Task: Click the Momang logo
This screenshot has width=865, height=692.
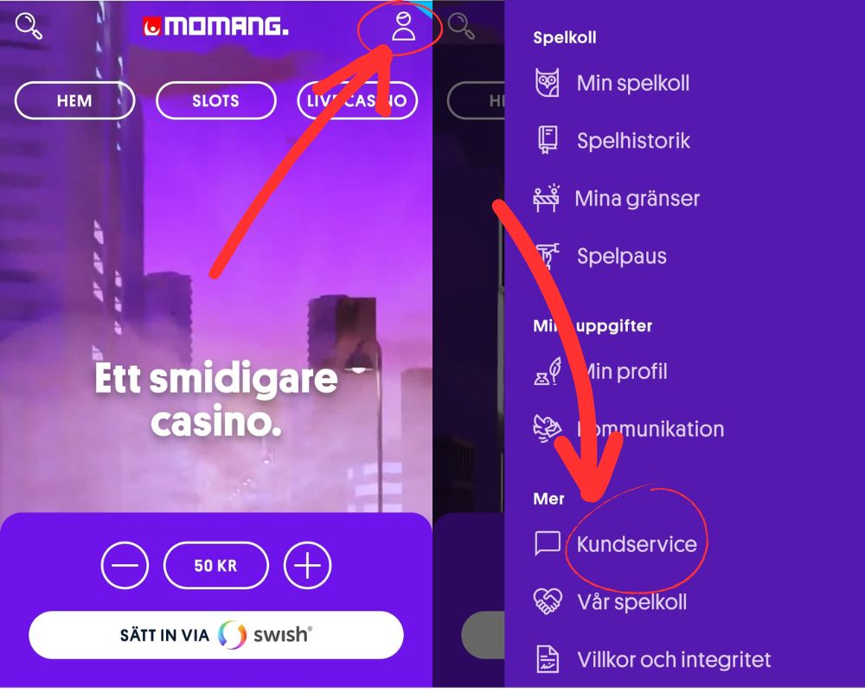Action: (x=215, y=26)
